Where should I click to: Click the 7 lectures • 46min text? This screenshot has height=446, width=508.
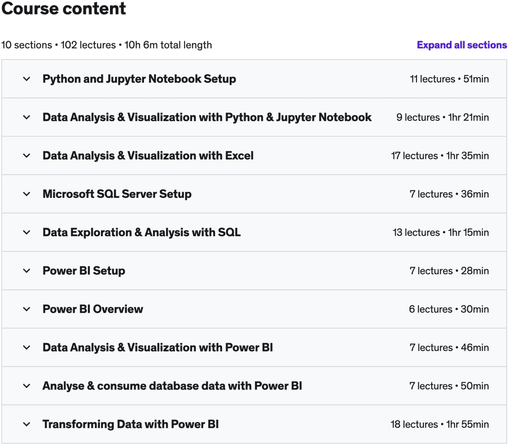tap(449, 348)
